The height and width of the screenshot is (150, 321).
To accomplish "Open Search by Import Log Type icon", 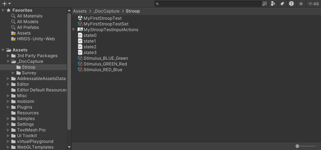I will pyautogui.click(x=291, y=4).
